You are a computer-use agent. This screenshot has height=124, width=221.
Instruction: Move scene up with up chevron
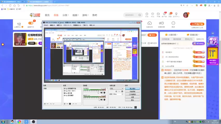(51, 104)
